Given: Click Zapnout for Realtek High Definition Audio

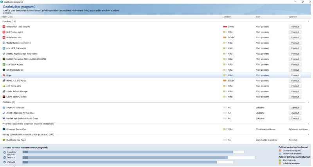Looking at the screenshot, I should 295,119.
